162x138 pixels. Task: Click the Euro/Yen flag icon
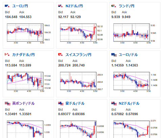coord(7,6)
